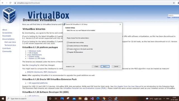Viewport: 179px width, 101px height.
Task: Open Microsoft Edge from the taskbar
Action: coord(98,98)
